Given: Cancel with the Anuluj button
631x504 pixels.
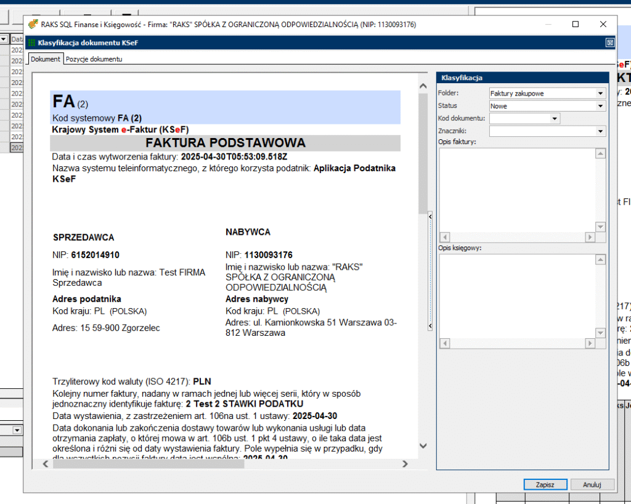Looking at the screenshot, I should (x=592, y=484).
